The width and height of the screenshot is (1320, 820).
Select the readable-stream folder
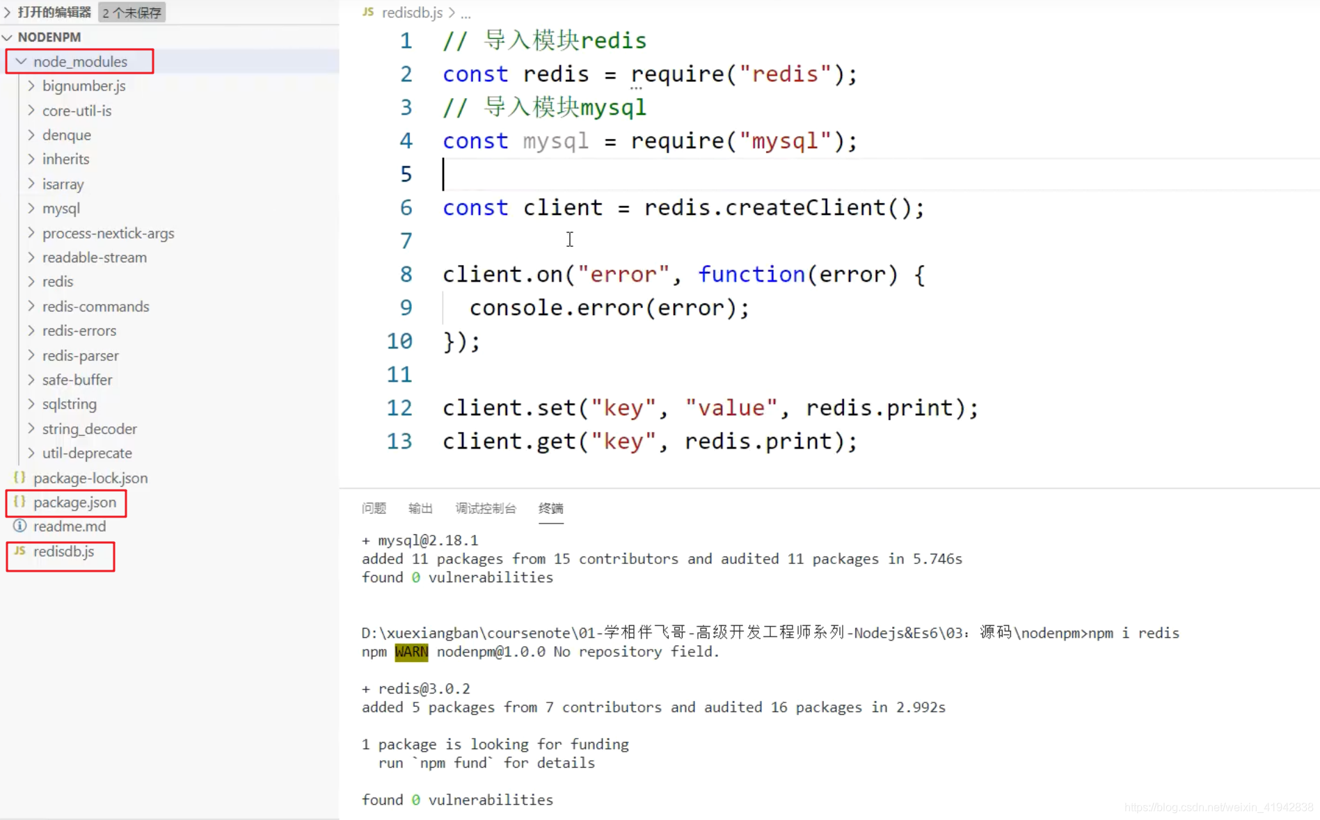pos(94,257)
